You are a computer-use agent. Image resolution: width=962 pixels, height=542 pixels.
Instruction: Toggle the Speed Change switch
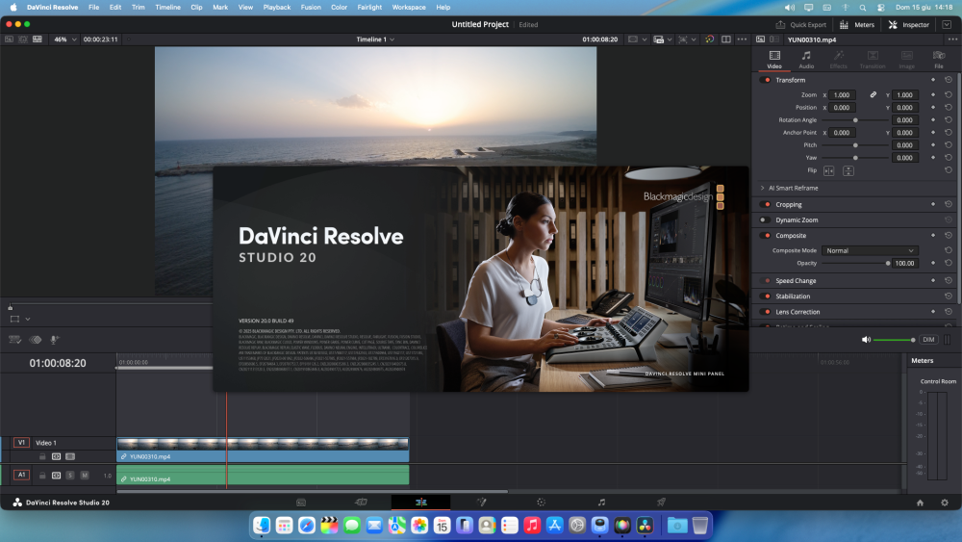[765, 280]
